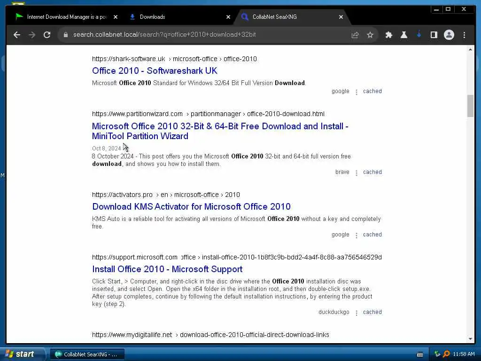
Task: Bookmark this page with the star icon
Action: tap(370, 35)
